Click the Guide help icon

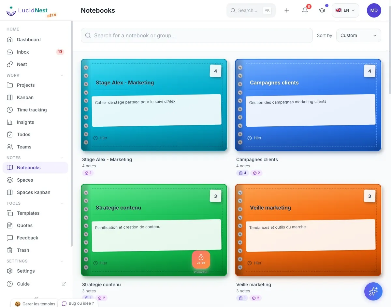[10, 284]
